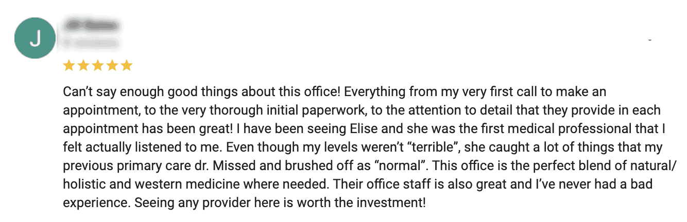Screen dimensions: 687x222
Task: Click the green "J" reviewer avatar
Action: [x=36, y=38]
